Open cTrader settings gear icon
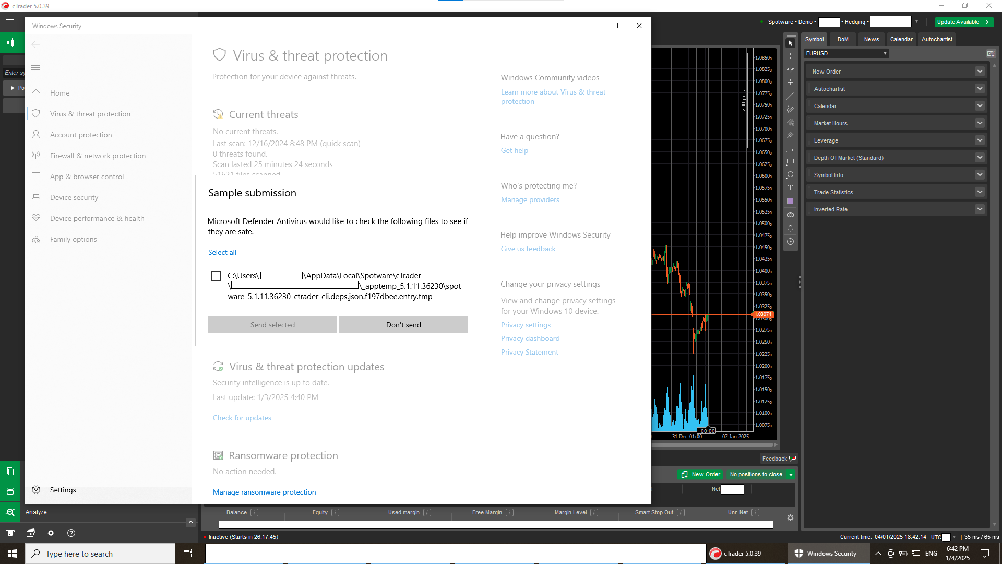 click(51, 533)
